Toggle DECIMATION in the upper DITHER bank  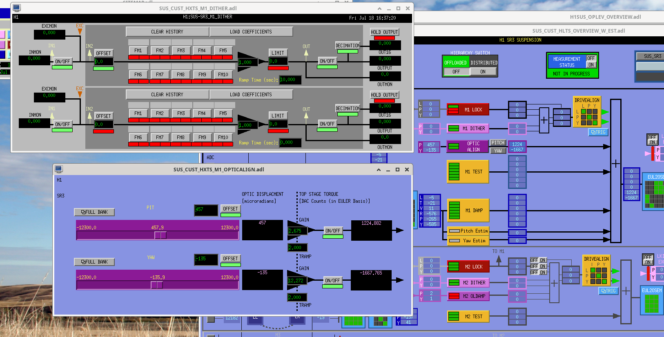348,46
